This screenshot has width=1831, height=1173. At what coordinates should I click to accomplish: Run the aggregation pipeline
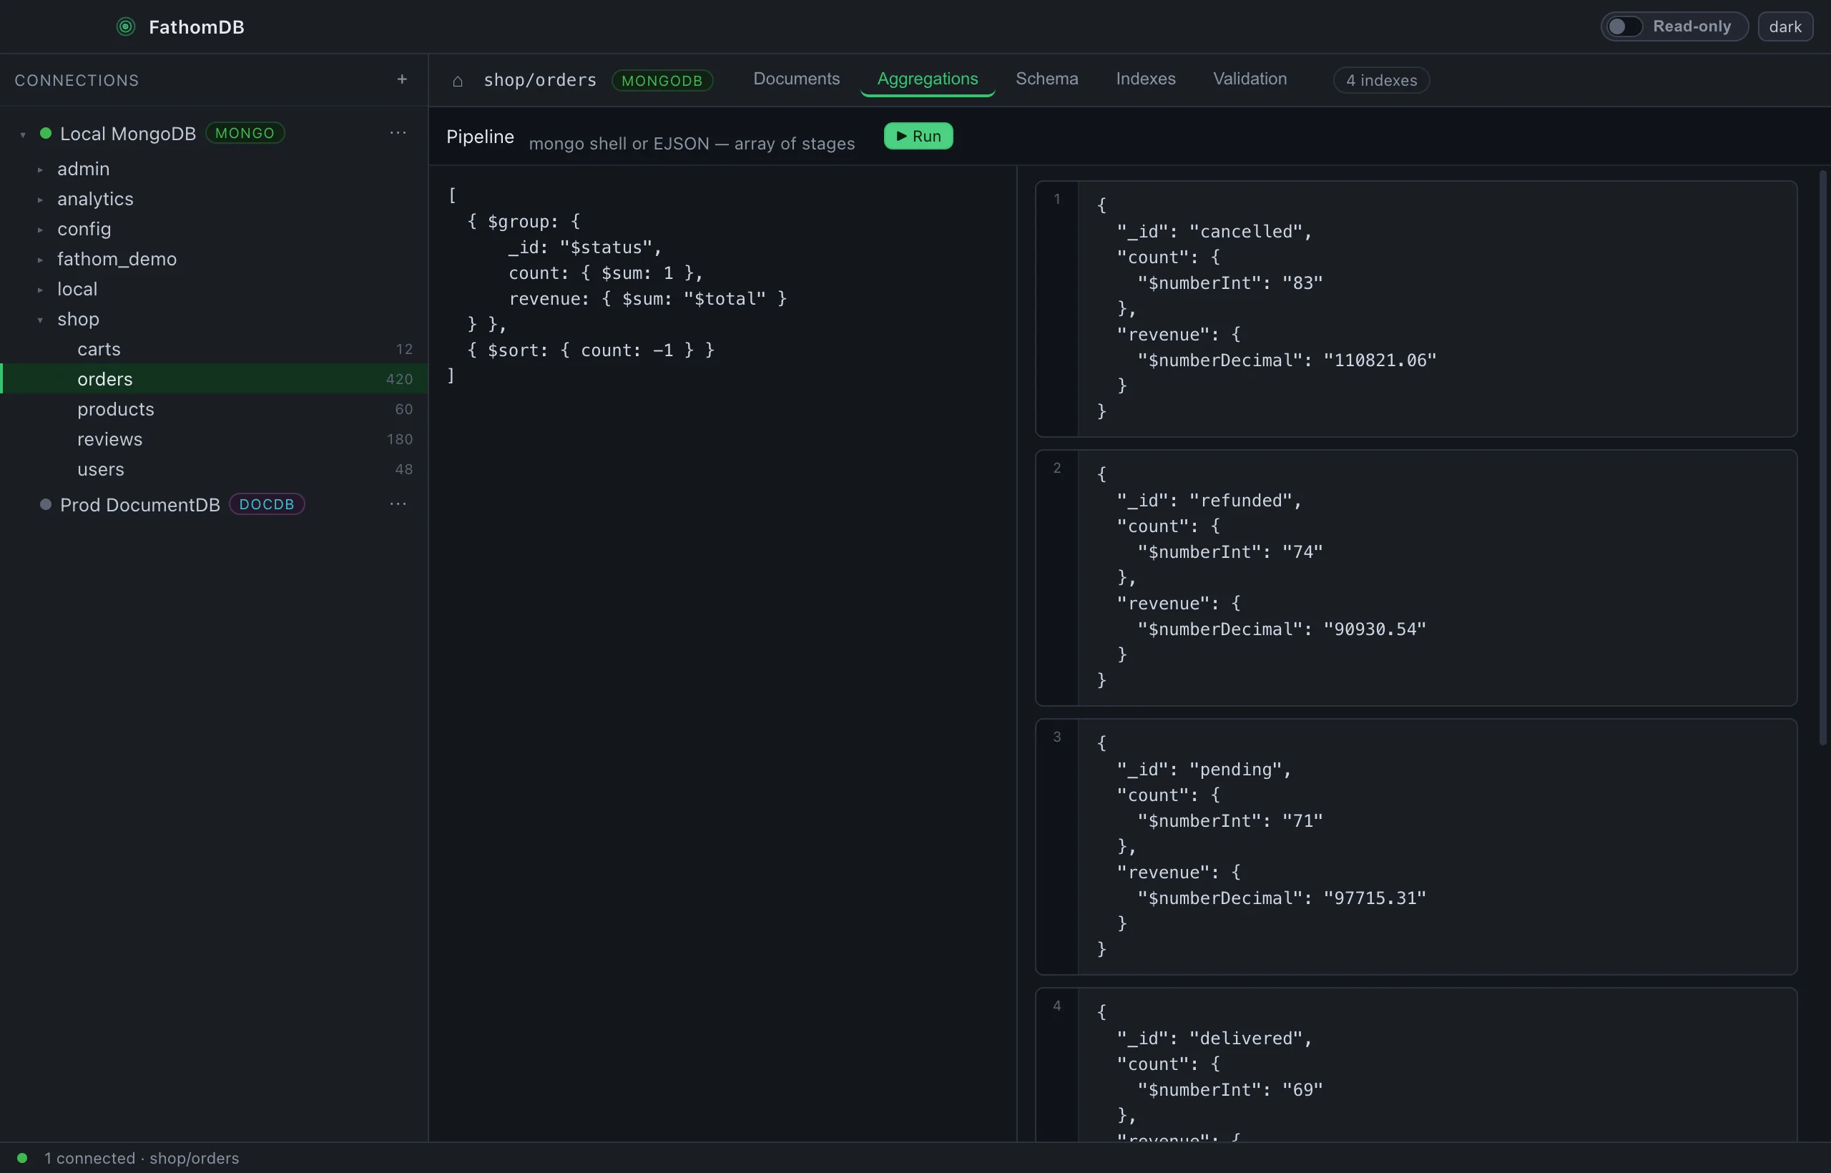tap(918, 137)
